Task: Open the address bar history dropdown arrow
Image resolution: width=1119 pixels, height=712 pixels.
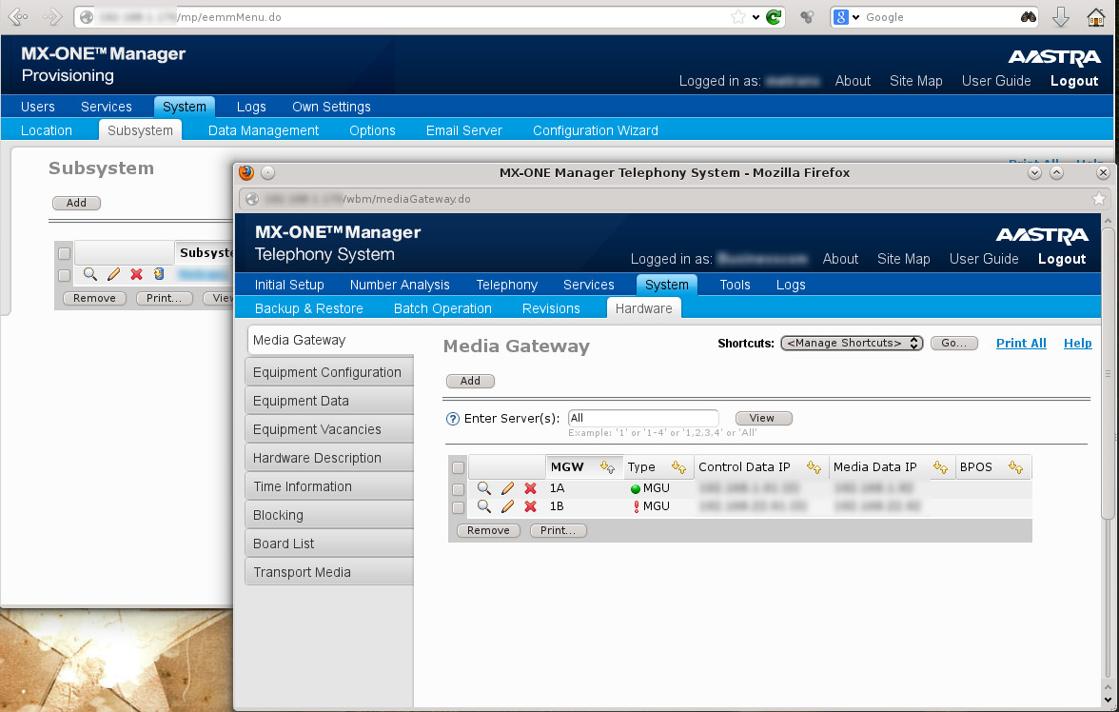Action: pos(756,17)
